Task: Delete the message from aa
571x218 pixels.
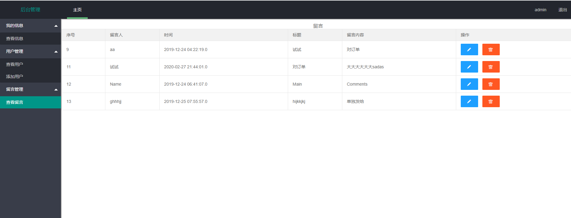Action: click(491, 49)
